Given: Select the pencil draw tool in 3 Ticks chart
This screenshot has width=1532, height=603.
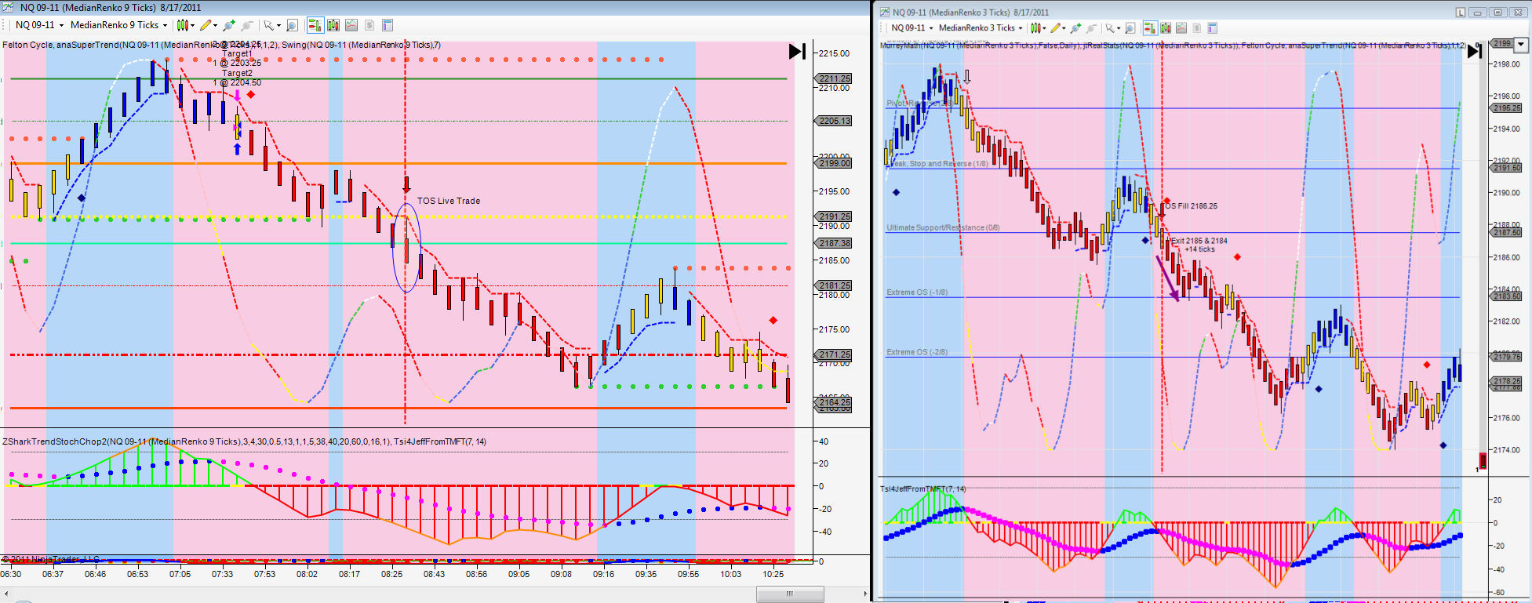Looking at the screenshot, I should pos(1056,28).
